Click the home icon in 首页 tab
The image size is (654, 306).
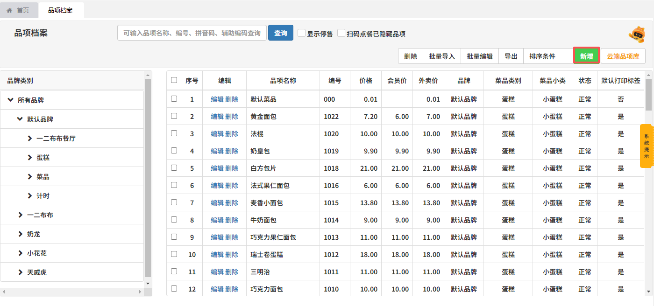click(x=9, y=10)
